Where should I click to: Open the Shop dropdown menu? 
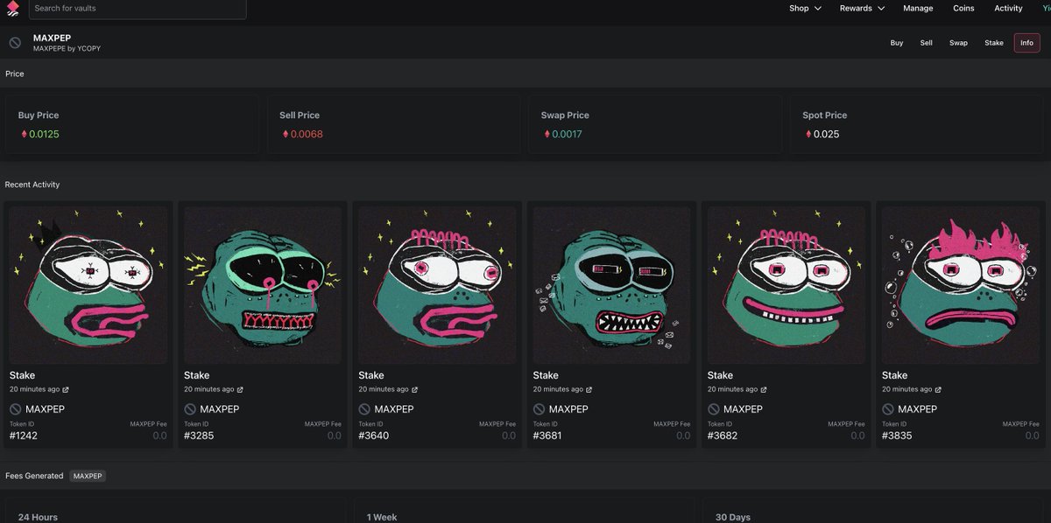805,8
